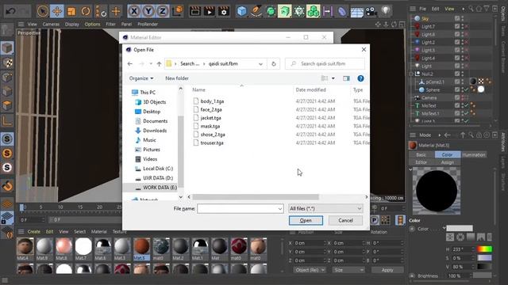The image size is (508, 285).
Task: Click the Spline Pen tool icon
Action: pos(256,11)
